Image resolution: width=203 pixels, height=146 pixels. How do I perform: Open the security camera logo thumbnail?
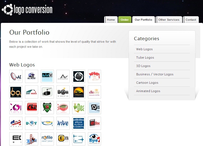pos(47,92)
